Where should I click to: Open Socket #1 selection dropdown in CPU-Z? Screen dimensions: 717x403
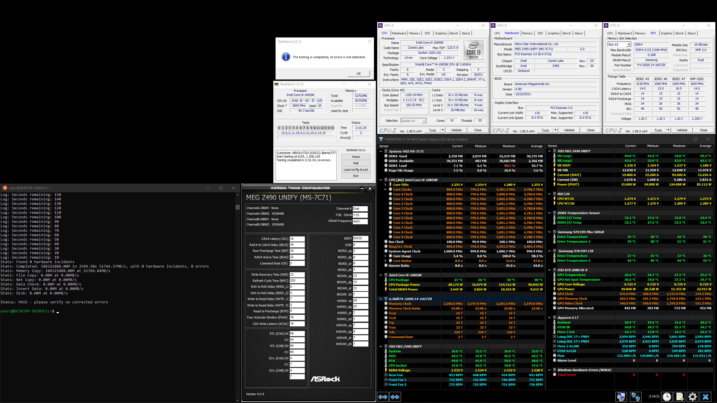pos(424,121)
